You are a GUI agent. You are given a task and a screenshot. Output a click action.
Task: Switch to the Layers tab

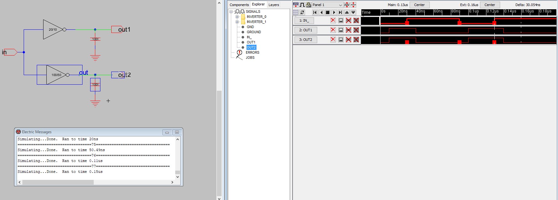coord(273,5)
